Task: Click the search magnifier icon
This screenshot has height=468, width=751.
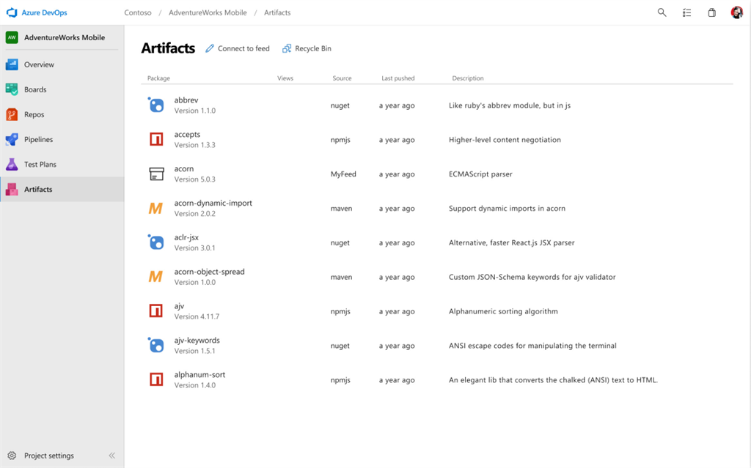Action: click(662, 12)
